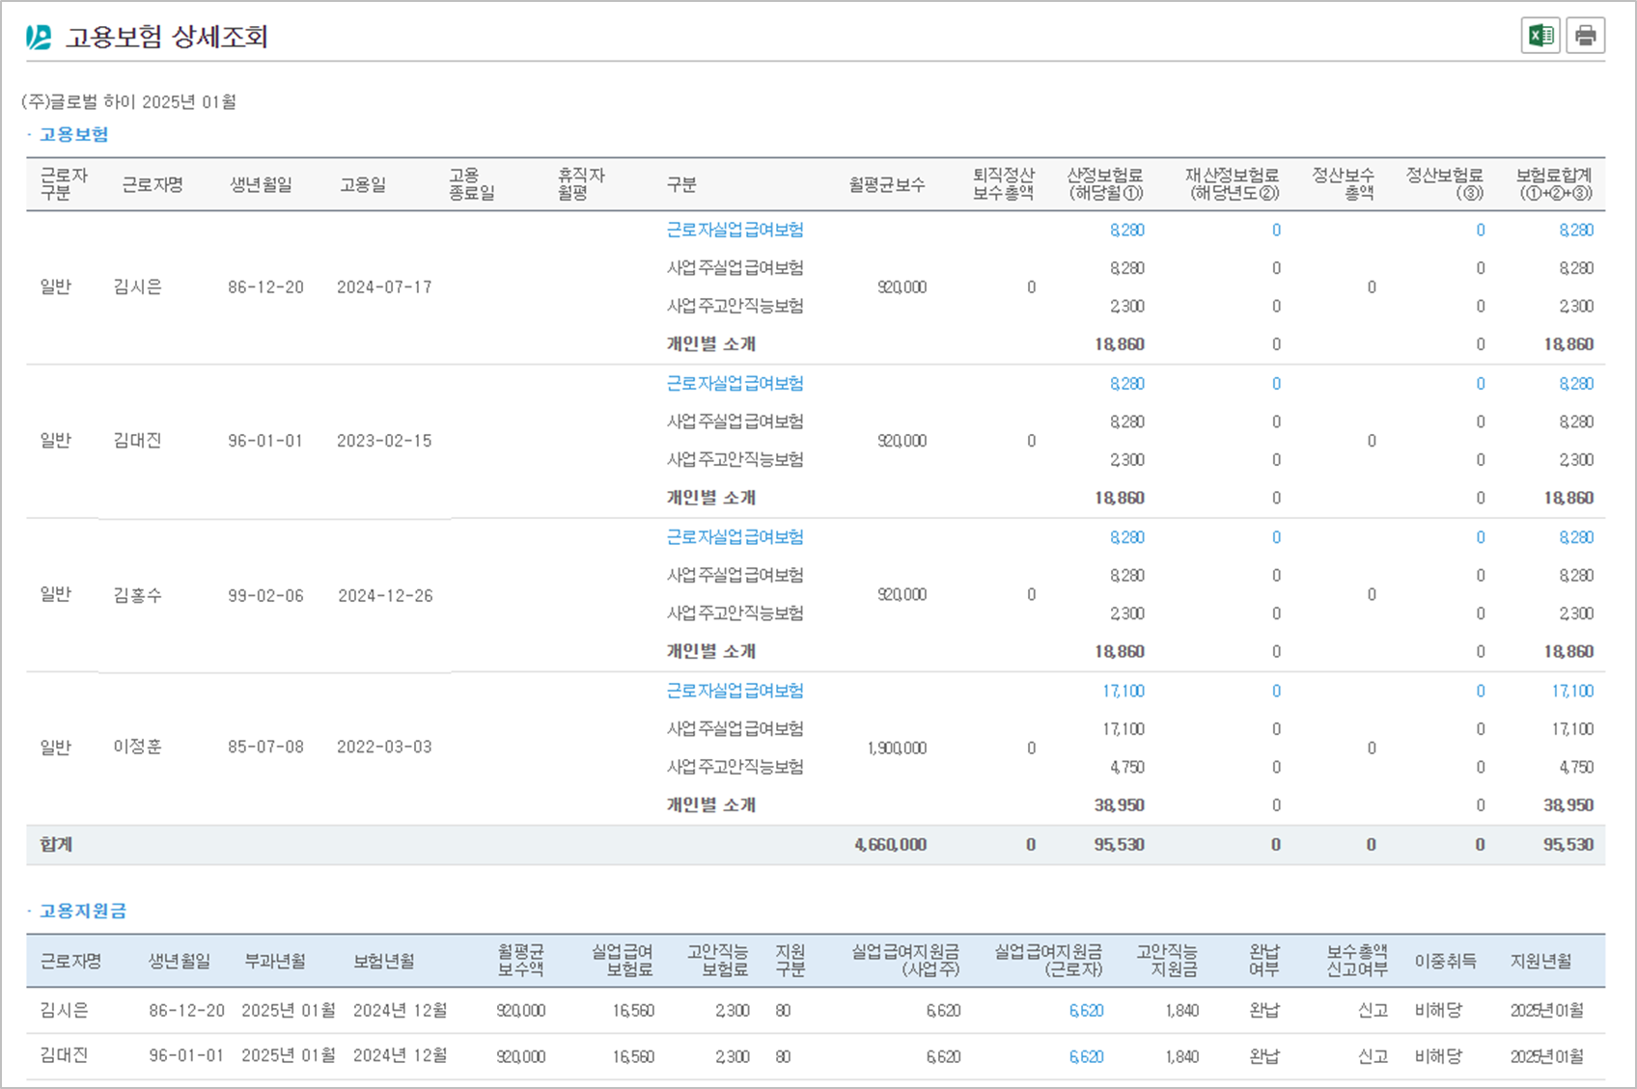Click 이정훈's 사업주고안직능보험 4,750 산정보험료 value

pyautogui.click(x=1127, y=767)
